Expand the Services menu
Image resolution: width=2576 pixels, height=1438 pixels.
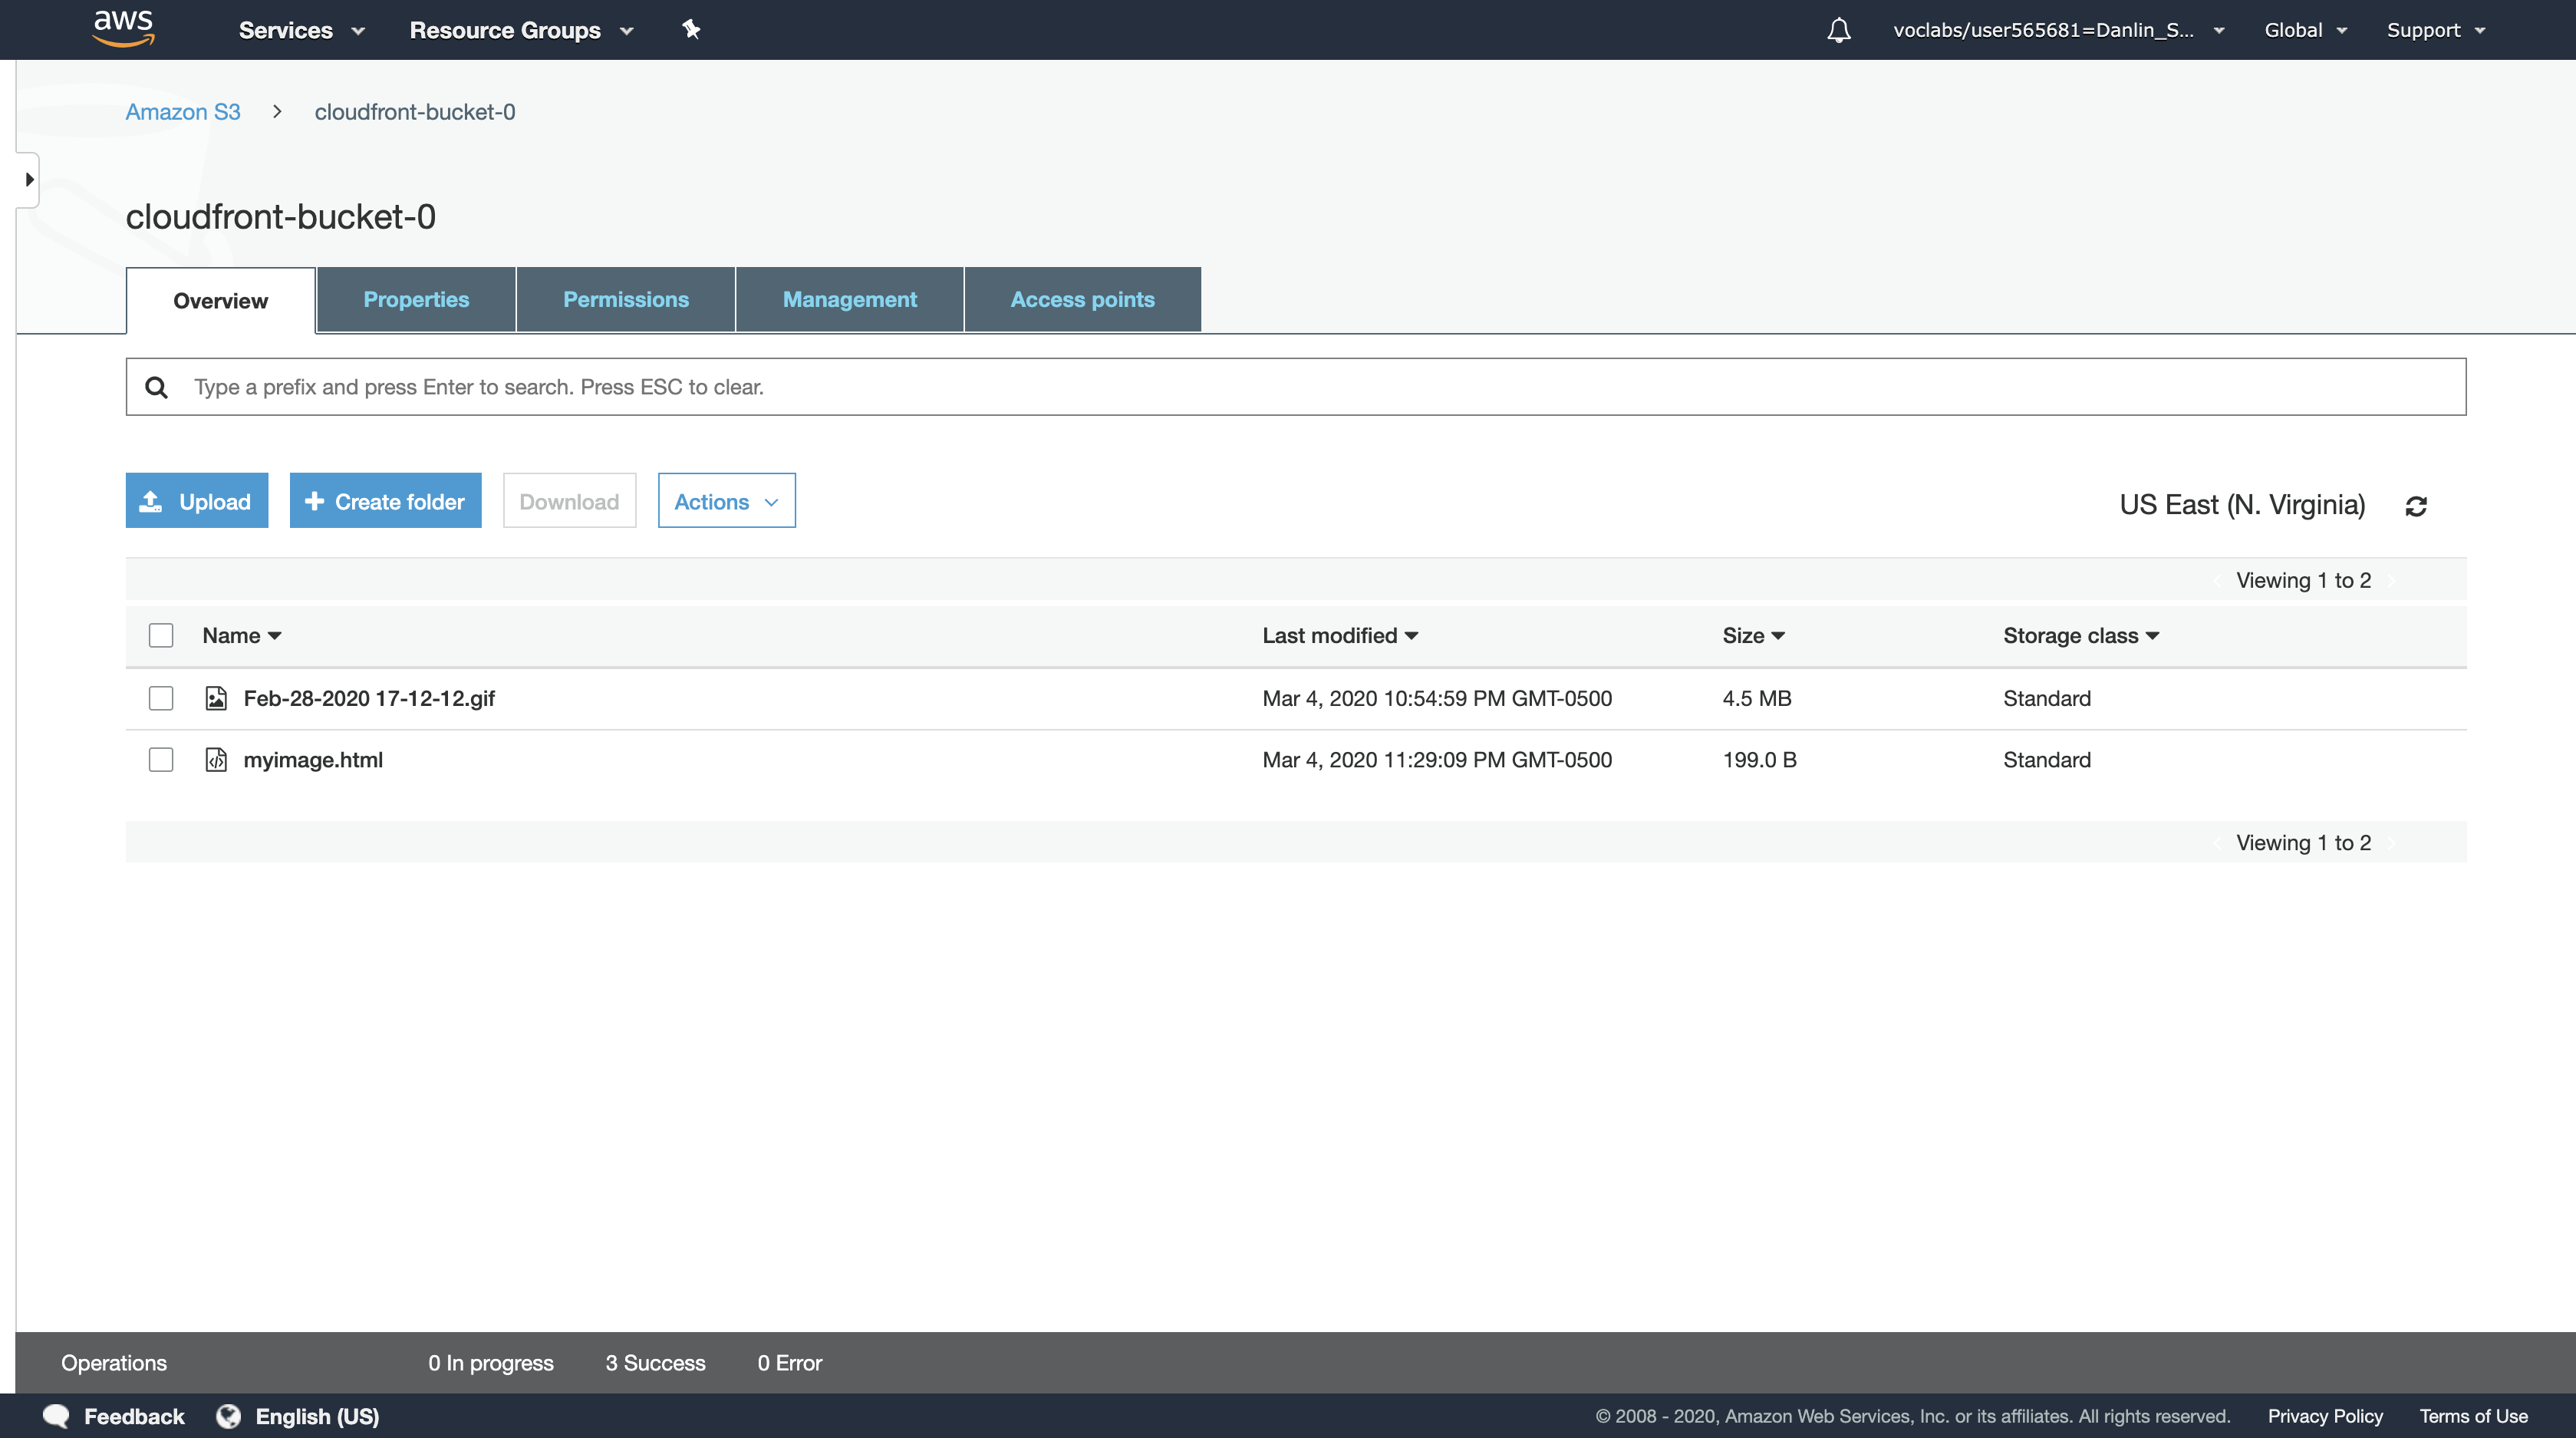pyautogui.click(x=301, y=30)
